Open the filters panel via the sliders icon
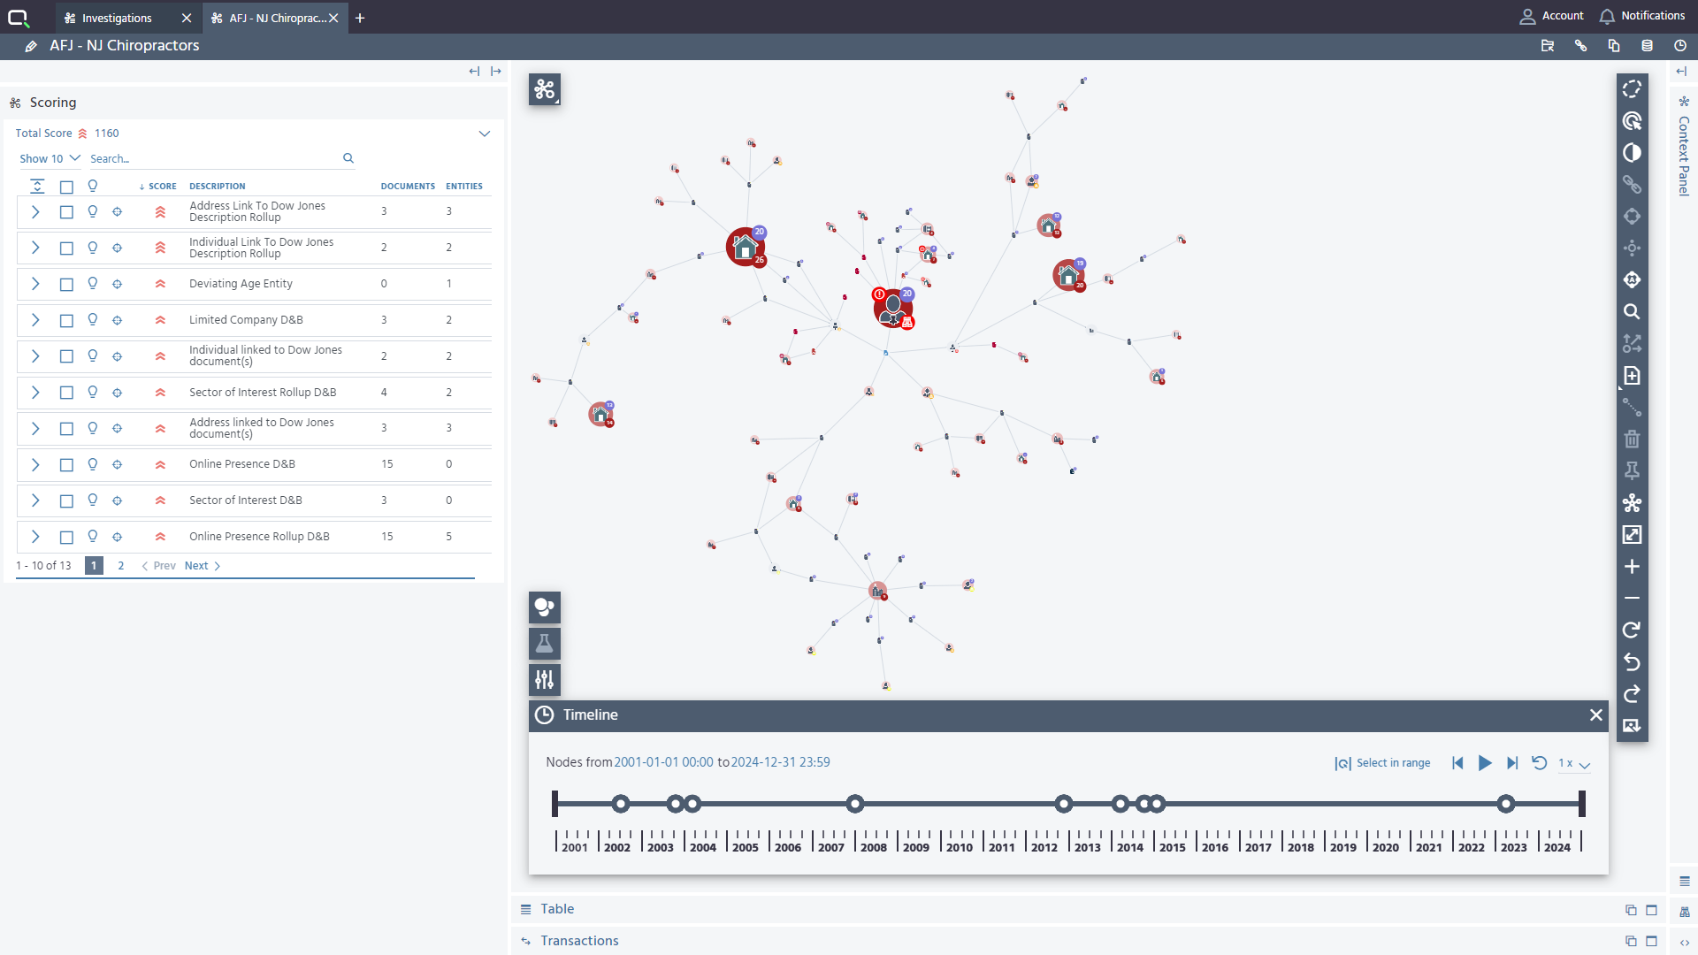The image size is (1698, 955). pyautogui.click(x=544, y=679)
